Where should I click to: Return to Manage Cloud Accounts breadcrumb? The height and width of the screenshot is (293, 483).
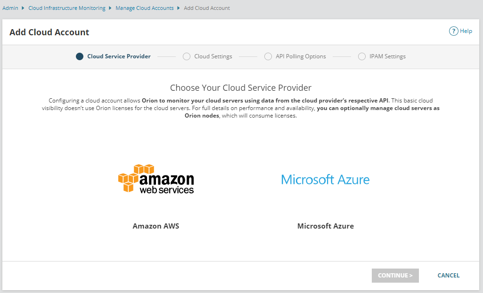click(145, 8)
